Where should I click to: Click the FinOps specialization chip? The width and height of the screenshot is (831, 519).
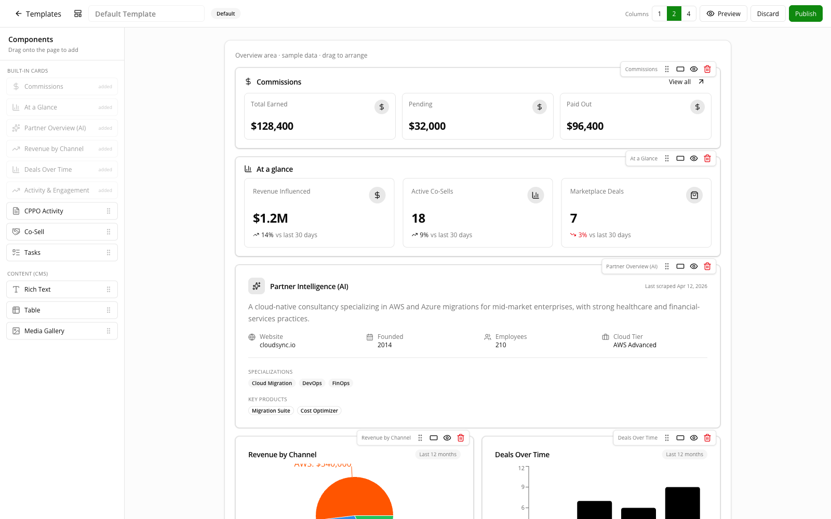click(x=341, y=384)
